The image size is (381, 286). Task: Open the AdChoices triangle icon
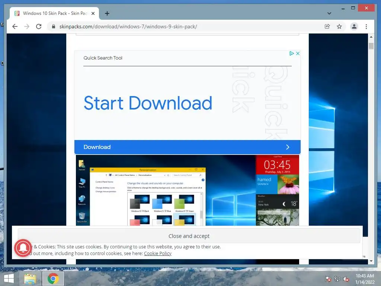click(292, 53)
